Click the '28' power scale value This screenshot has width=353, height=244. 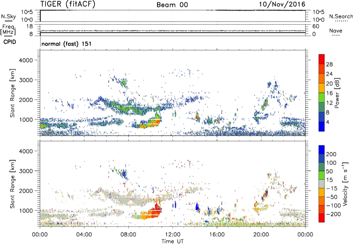click(329, 64)
